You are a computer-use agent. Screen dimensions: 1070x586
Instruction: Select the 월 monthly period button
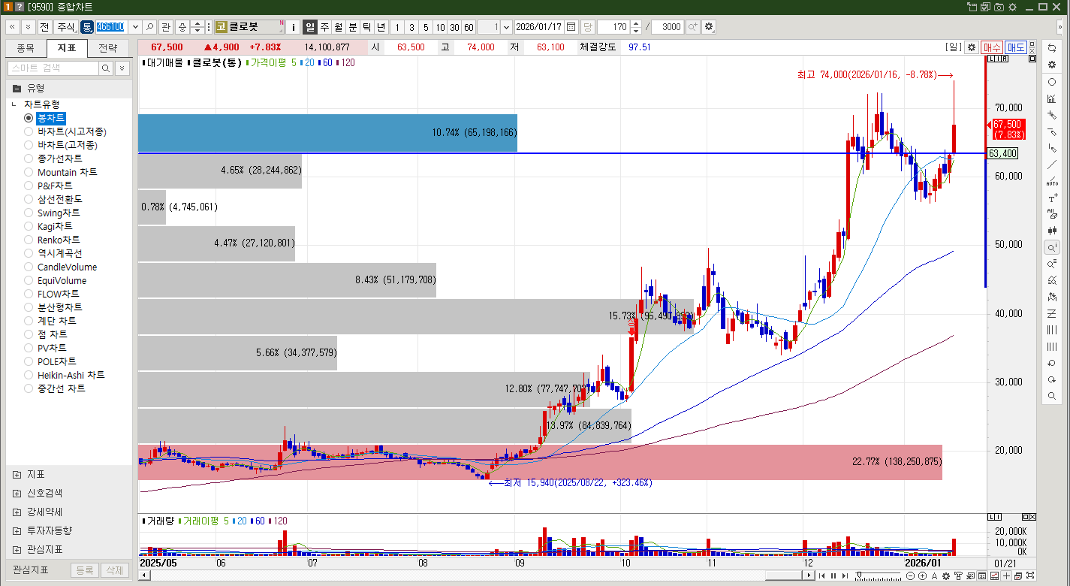pyautogui.click(x=339, y=27)
